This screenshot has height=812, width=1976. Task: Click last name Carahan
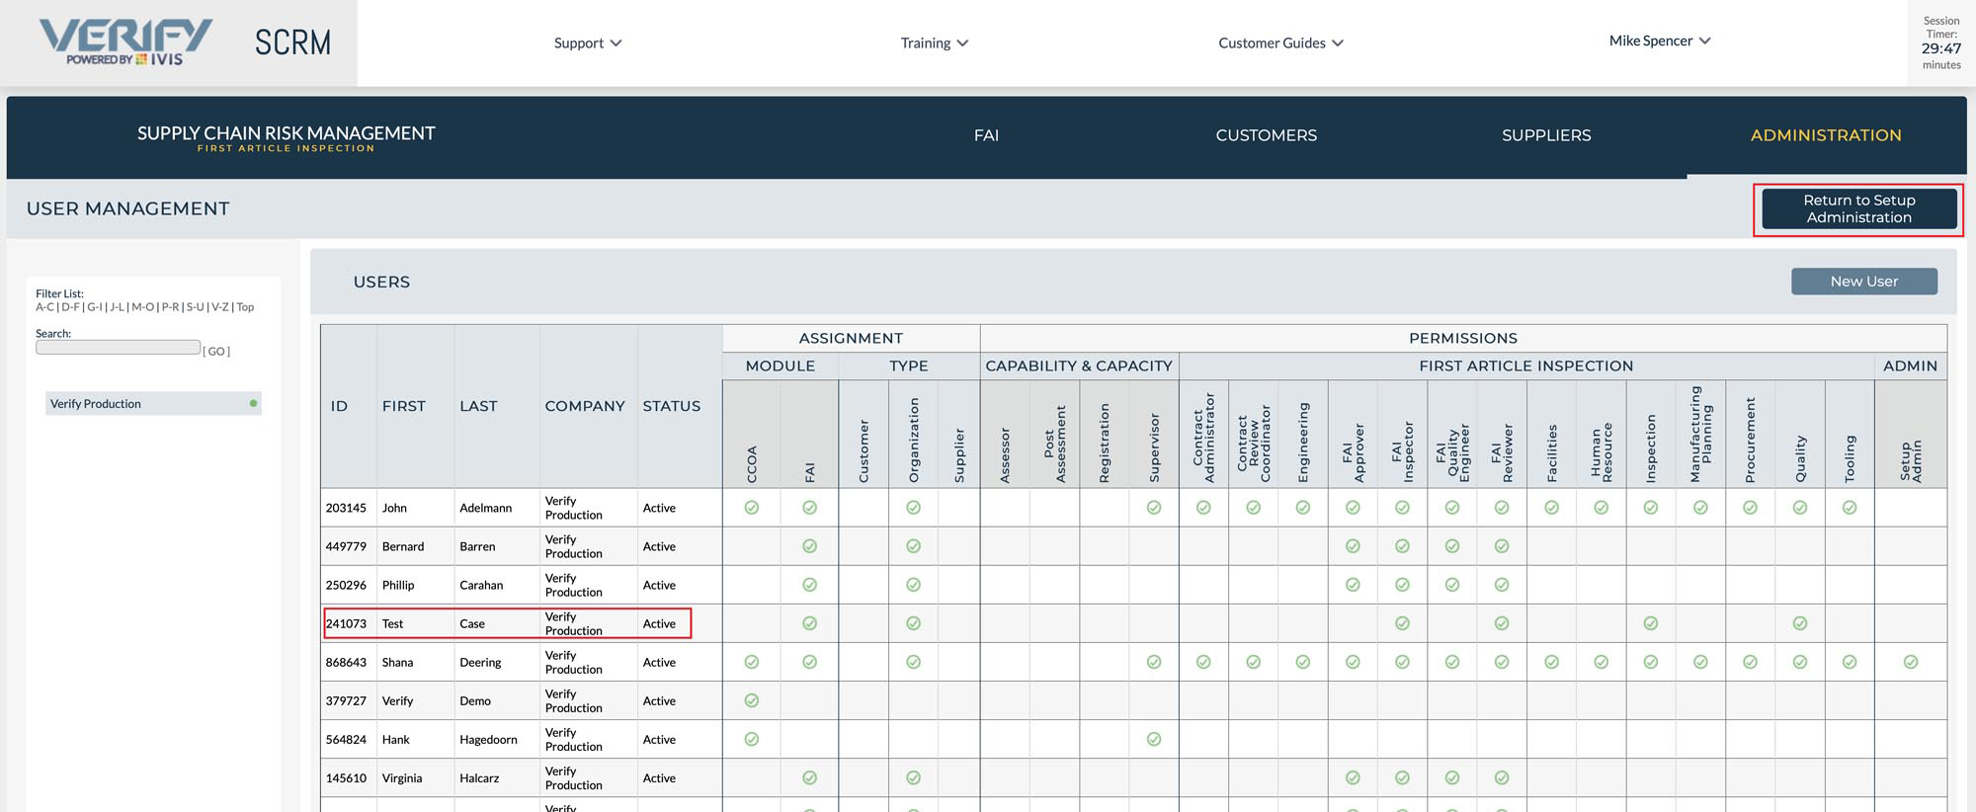click(x=481, y=585)
